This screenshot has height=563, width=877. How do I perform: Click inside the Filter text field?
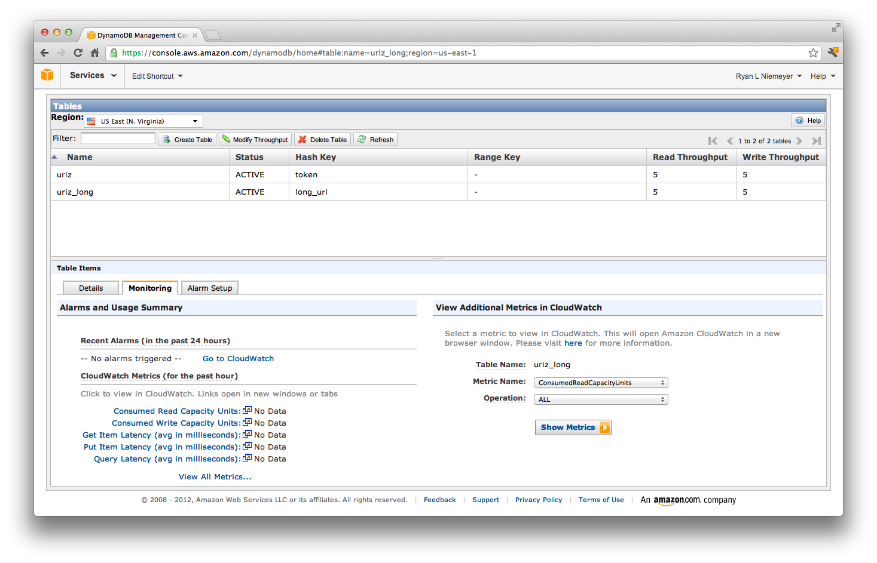pos(118,138)
